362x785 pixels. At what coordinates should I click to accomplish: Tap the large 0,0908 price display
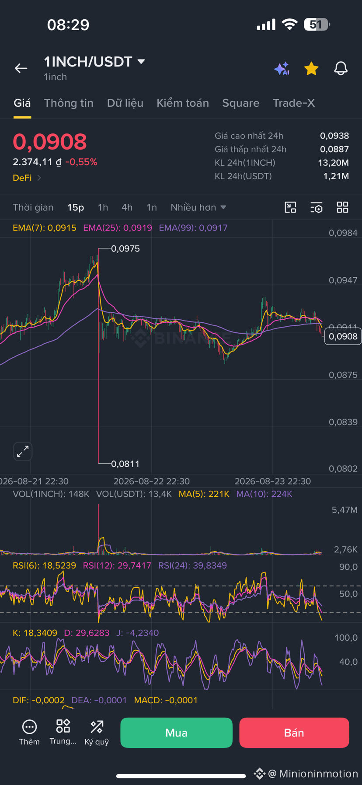(x=50, y=142)
